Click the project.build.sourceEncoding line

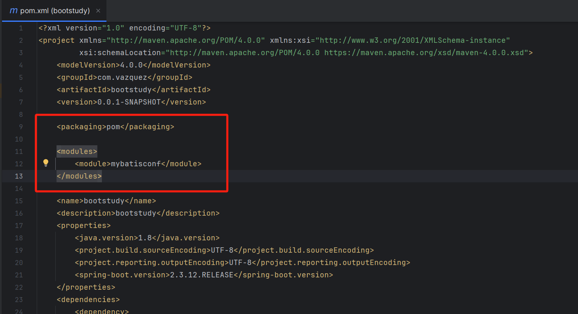224,250
